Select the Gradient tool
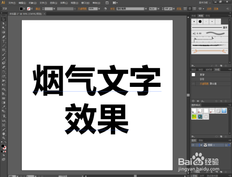This screenshot has height=177, width=232. point(4,103)
